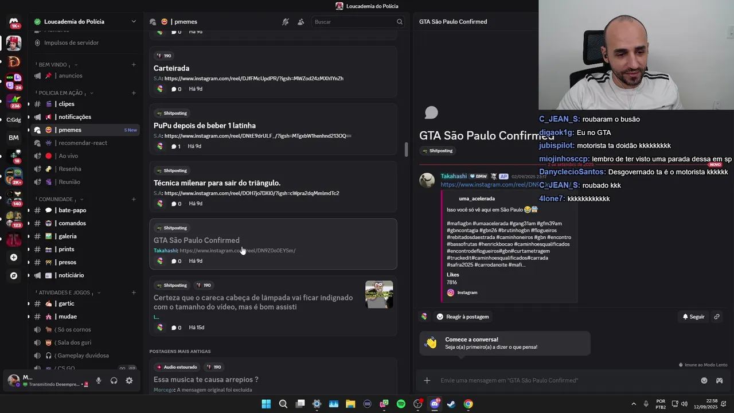Click search magnifier icon in Buscar box
The image size is (734, 413).
(x=400, y=22)
